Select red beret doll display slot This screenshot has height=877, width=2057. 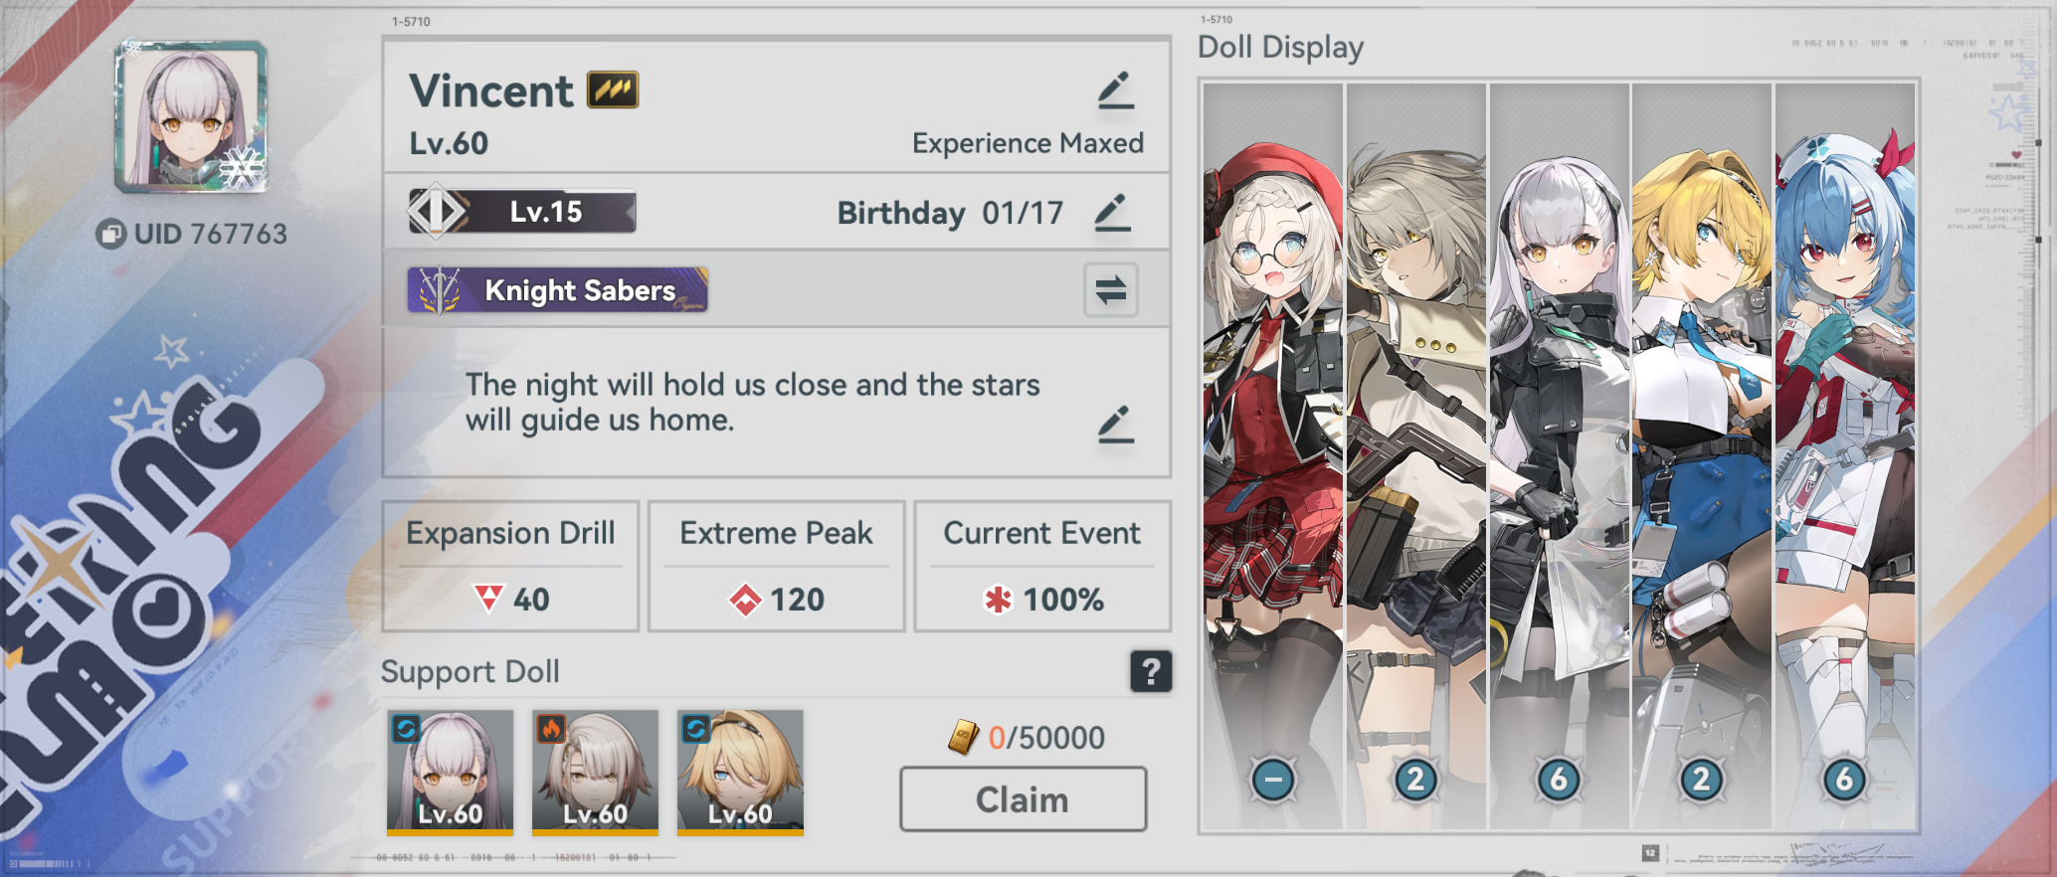click(1272, 455)
